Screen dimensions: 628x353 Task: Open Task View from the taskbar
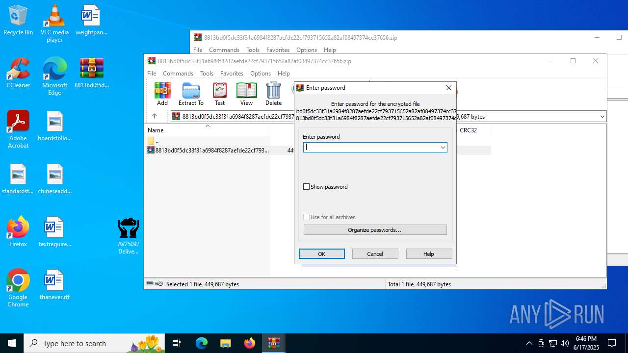(177, 343)
